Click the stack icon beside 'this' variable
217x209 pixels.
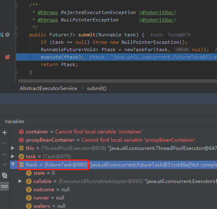click(21, 148)
